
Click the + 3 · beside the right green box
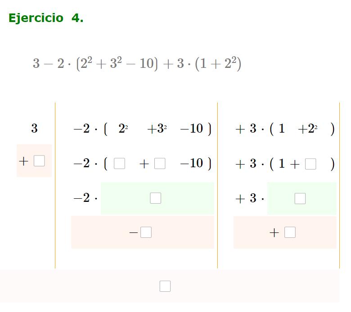[250, 198]
